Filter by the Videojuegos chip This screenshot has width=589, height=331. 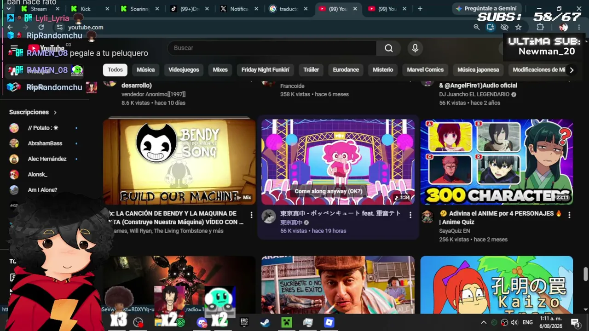[184, 70]
